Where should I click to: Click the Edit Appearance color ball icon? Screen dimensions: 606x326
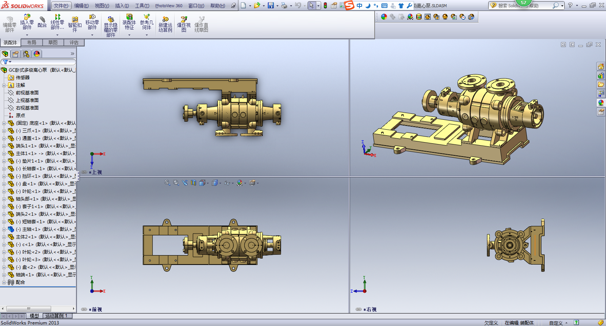coord(384,17)
